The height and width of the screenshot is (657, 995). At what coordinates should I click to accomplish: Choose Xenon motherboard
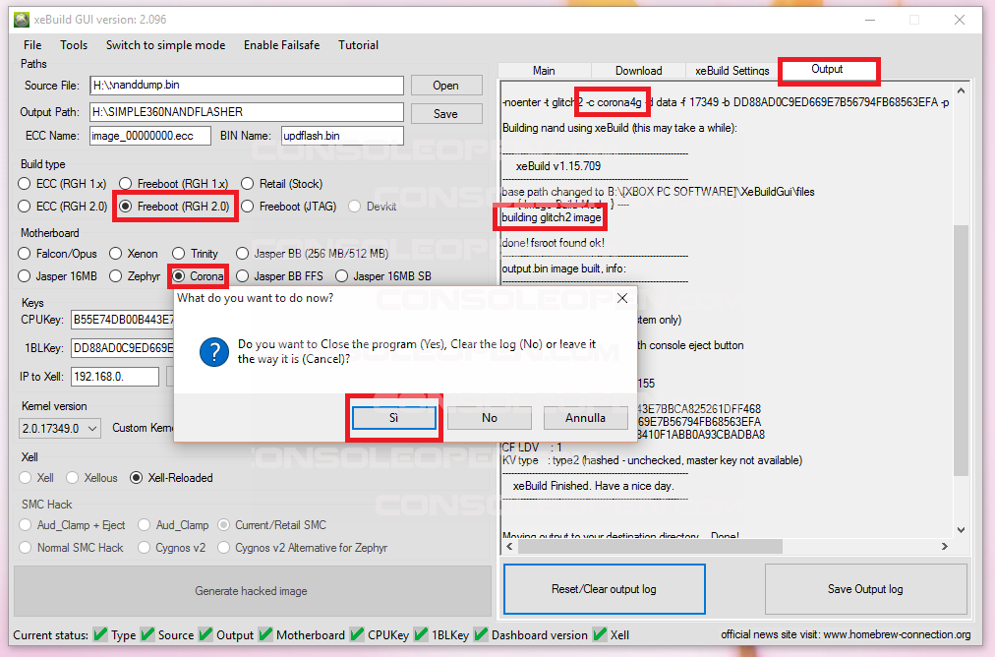coord(115,254)
